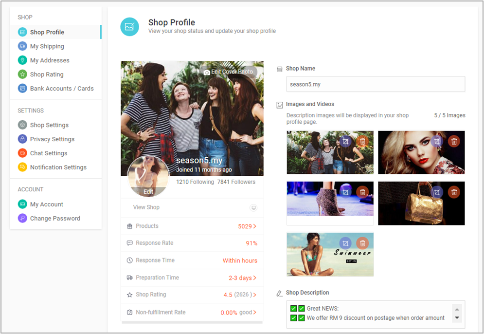Click the description scrollbar down arrow

pos(457,317)
